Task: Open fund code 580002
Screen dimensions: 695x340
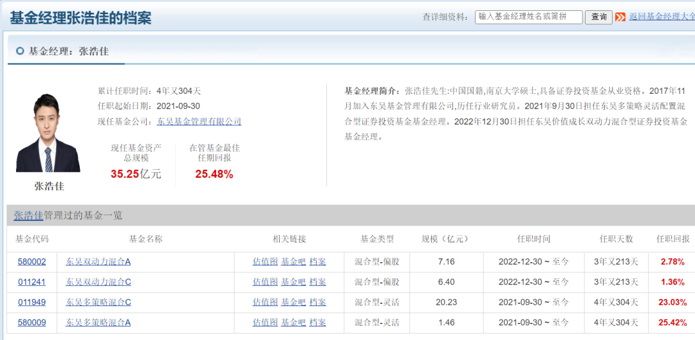Action: 32,262
